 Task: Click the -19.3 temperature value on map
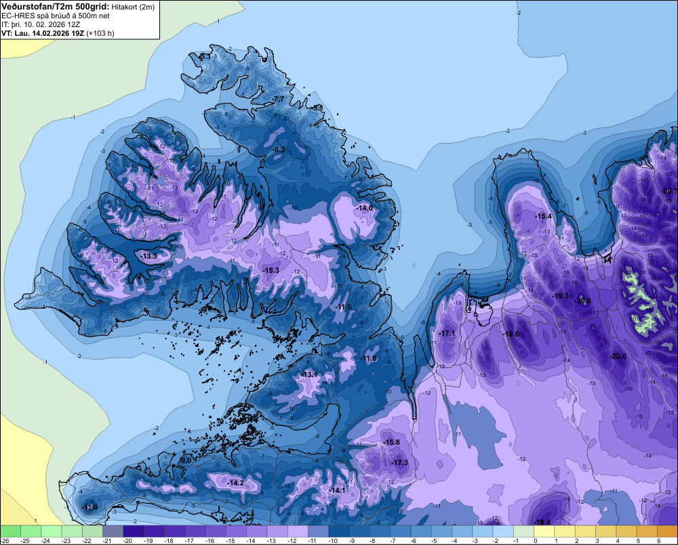point(561,297)
